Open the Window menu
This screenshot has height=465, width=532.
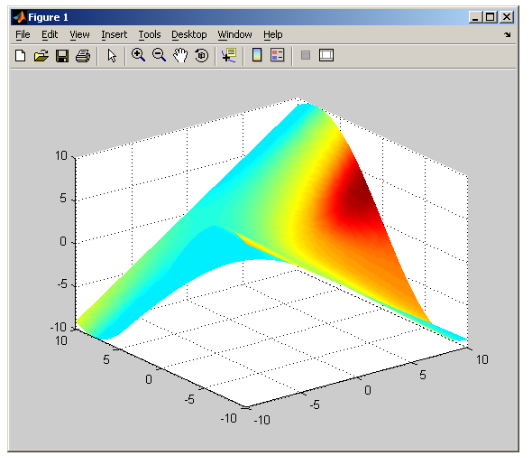click(234, 34)
